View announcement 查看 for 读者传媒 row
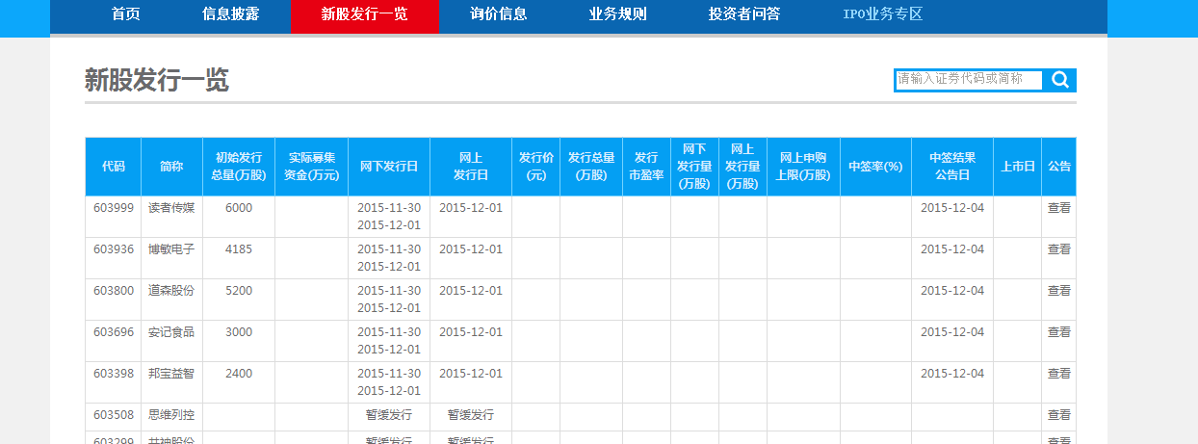The image size is (1198, 444). click(1059, 208)
